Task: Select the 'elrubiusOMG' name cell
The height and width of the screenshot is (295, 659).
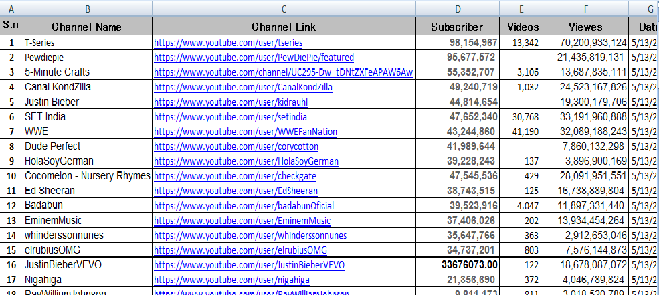Action: pyautogui.click(x=88, y=250)
